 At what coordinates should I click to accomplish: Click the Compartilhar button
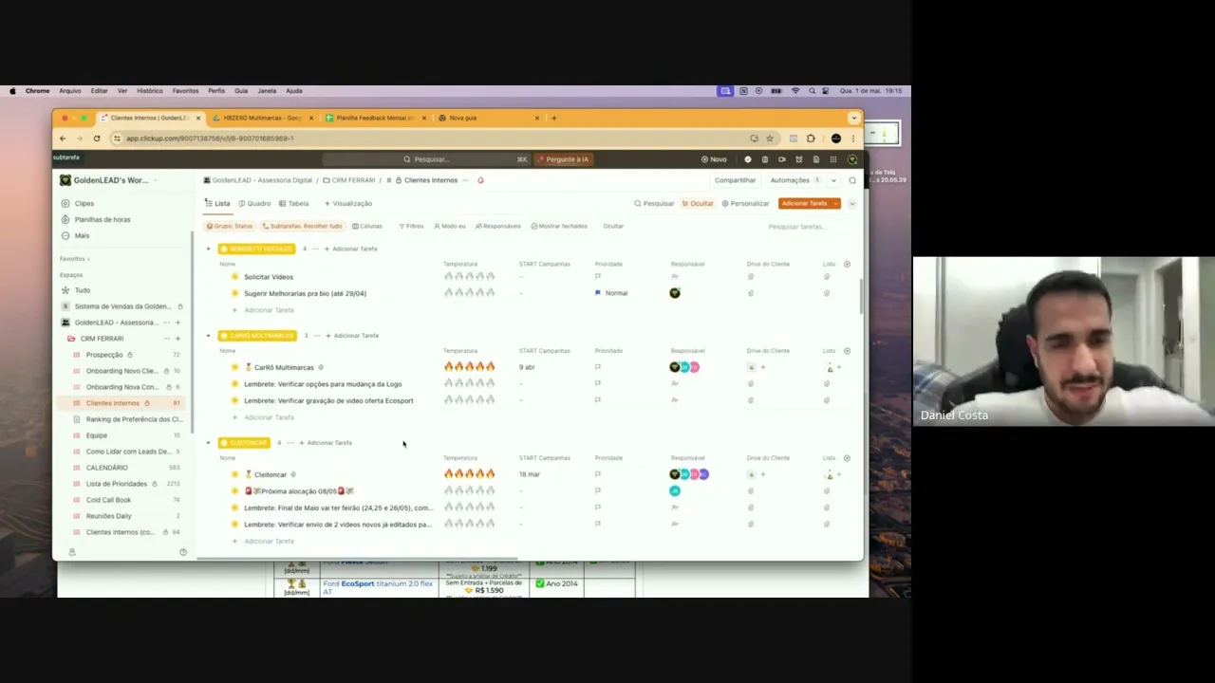(735, 180)
